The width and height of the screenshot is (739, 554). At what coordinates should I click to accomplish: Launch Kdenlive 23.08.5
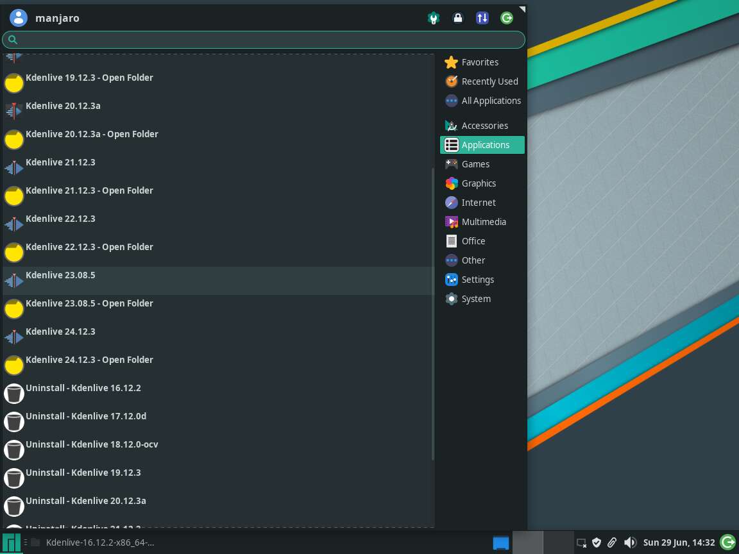coord(218,281)
